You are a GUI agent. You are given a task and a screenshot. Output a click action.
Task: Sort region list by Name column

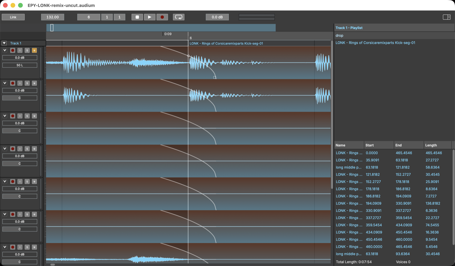coord(349,145)
